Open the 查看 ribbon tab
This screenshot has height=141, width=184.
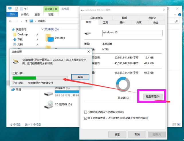37,15
